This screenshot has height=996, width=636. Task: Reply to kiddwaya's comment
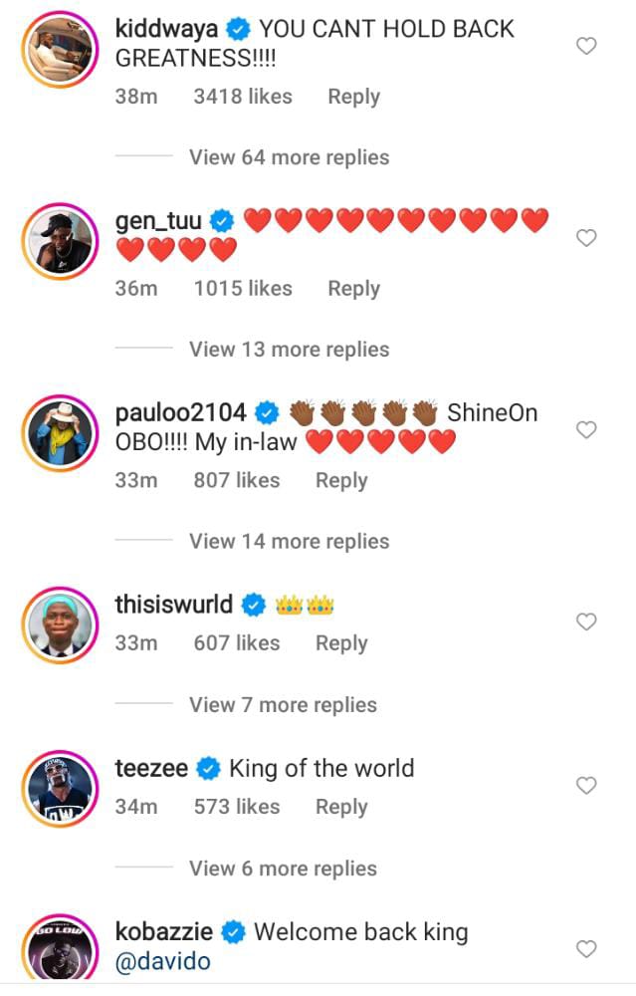(x=353, y=97)
